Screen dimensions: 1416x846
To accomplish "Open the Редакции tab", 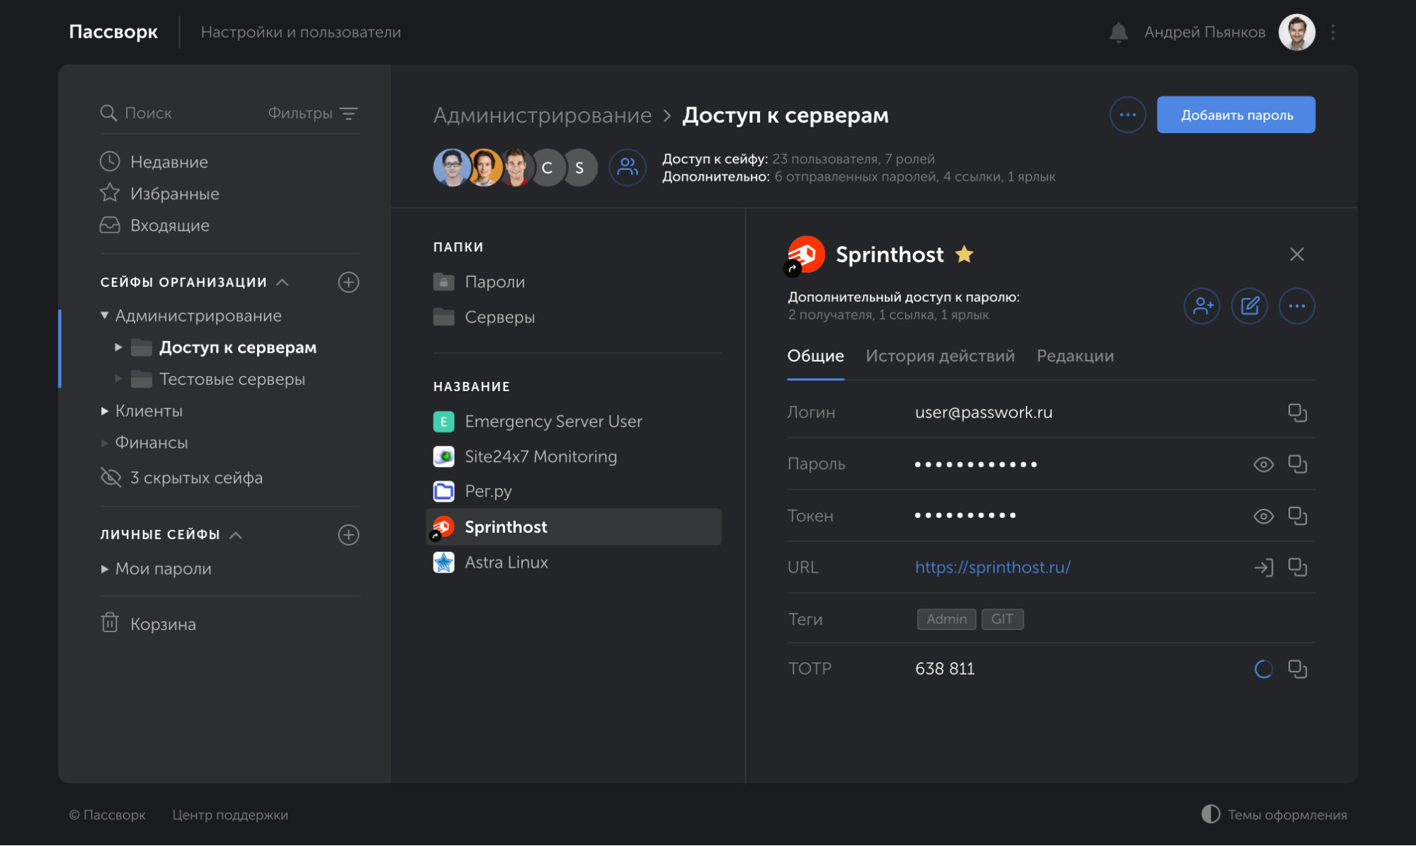I will pos(1075,356).
